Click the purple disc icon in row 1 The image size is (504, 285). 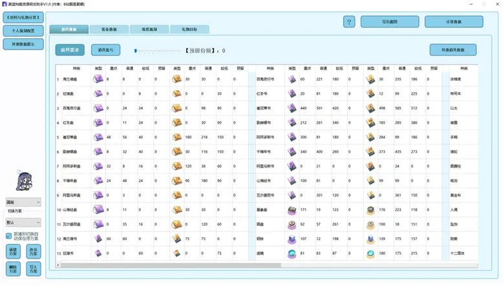(98, 79)
